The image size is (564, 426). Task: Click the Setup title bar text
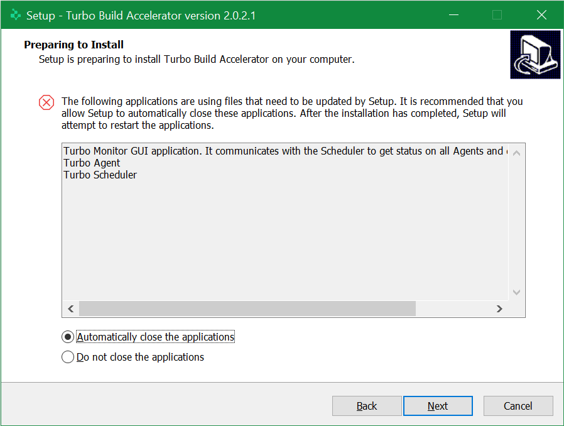pos(141,15)
